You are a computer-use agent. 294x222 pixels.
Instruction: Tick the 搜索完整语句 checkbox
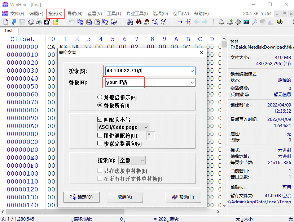100,143
